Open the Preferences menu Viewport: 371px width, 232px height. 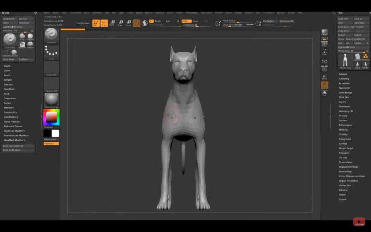192,12
